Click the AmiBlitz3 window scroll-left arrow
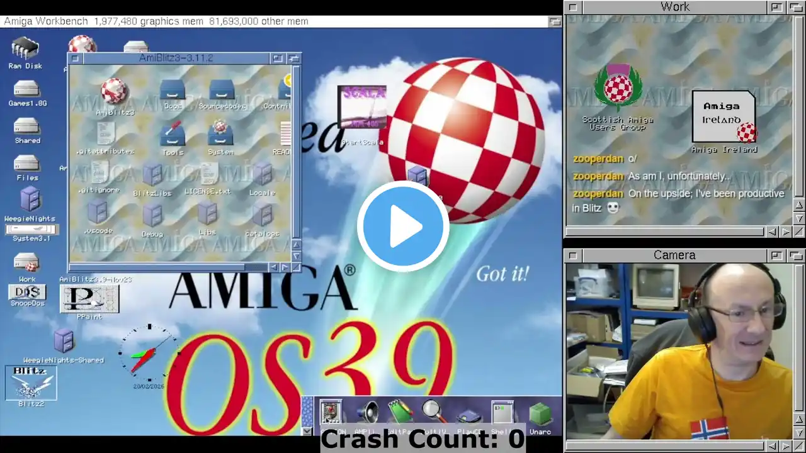The image size is (806, 453). 273,267
